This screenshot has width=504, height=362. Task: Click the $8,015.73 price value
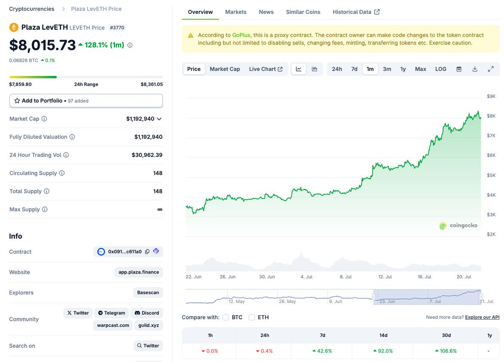click(42, 45)
